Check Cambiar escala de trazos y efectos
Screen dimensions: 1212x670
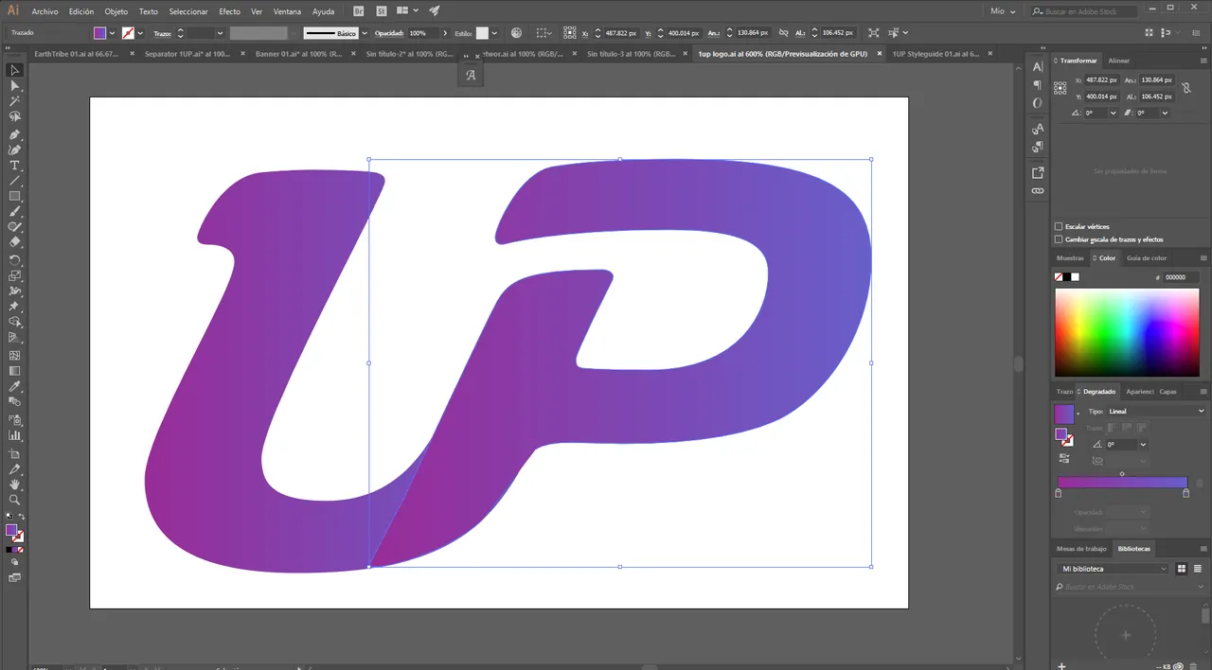point(1059,239)
